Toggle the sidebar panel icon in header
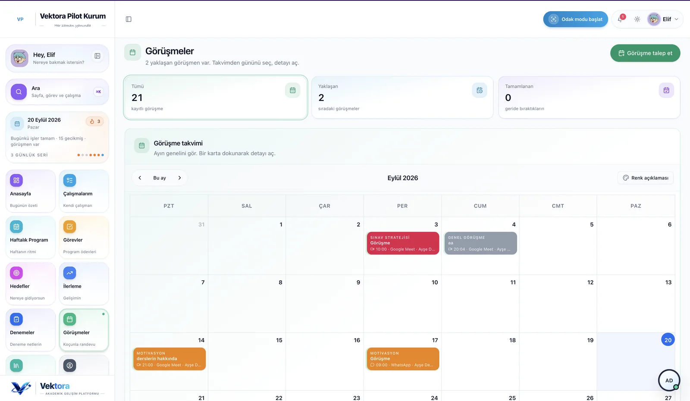Viewport: 690px width, 401px height. [129, 19]
